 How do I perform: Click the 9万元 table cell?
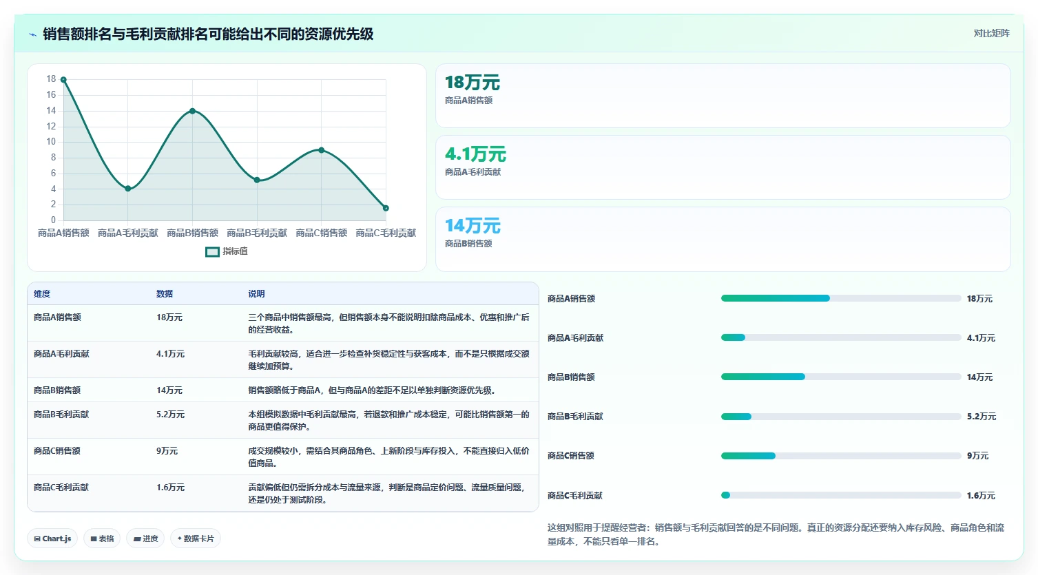pos(167,451)
